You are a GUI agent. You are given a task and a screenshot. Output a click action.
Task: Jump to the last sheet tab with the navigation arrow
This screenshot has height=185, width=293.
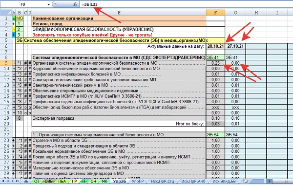tap(17, 181)
